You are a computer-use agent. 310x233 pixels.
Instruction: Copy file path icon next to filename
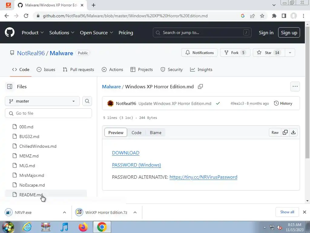[200, 86]
